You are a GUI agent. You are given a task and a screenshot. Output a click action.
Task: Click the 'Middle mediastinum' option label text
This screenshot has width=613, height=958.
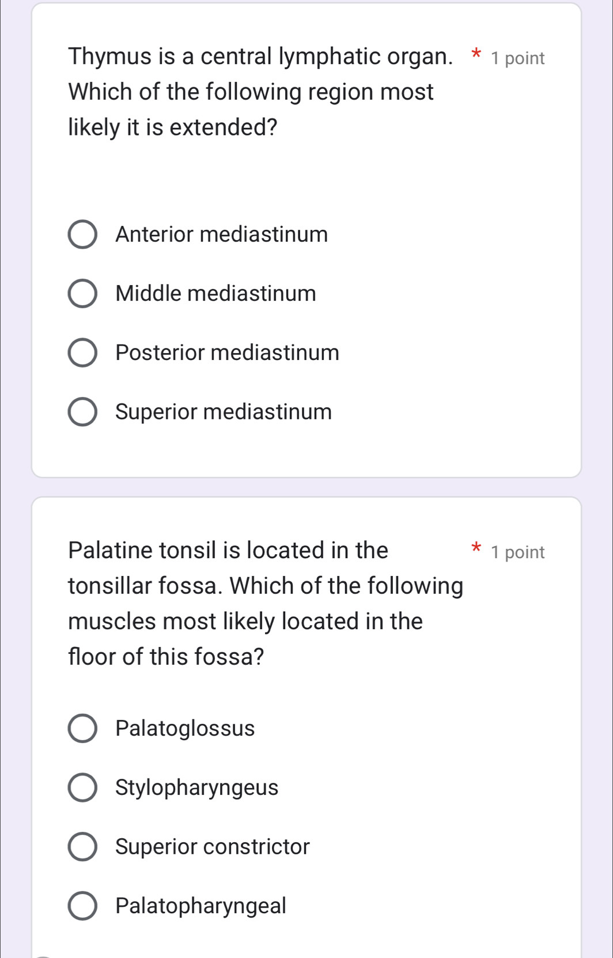point(215,294)
